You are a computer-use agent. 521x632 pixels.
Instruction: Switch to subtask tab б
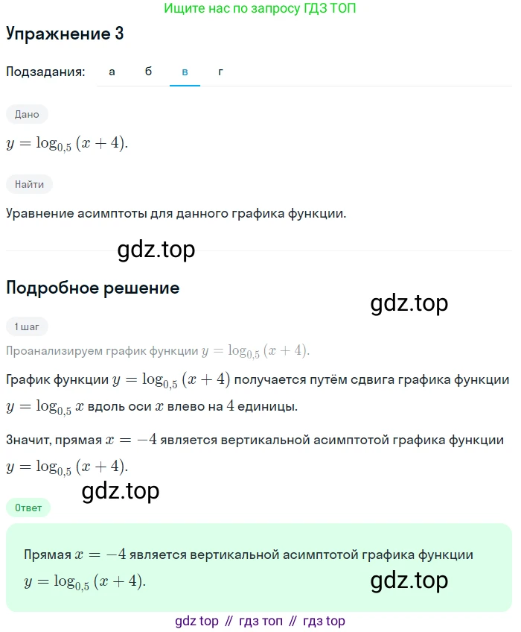[148, 72]
